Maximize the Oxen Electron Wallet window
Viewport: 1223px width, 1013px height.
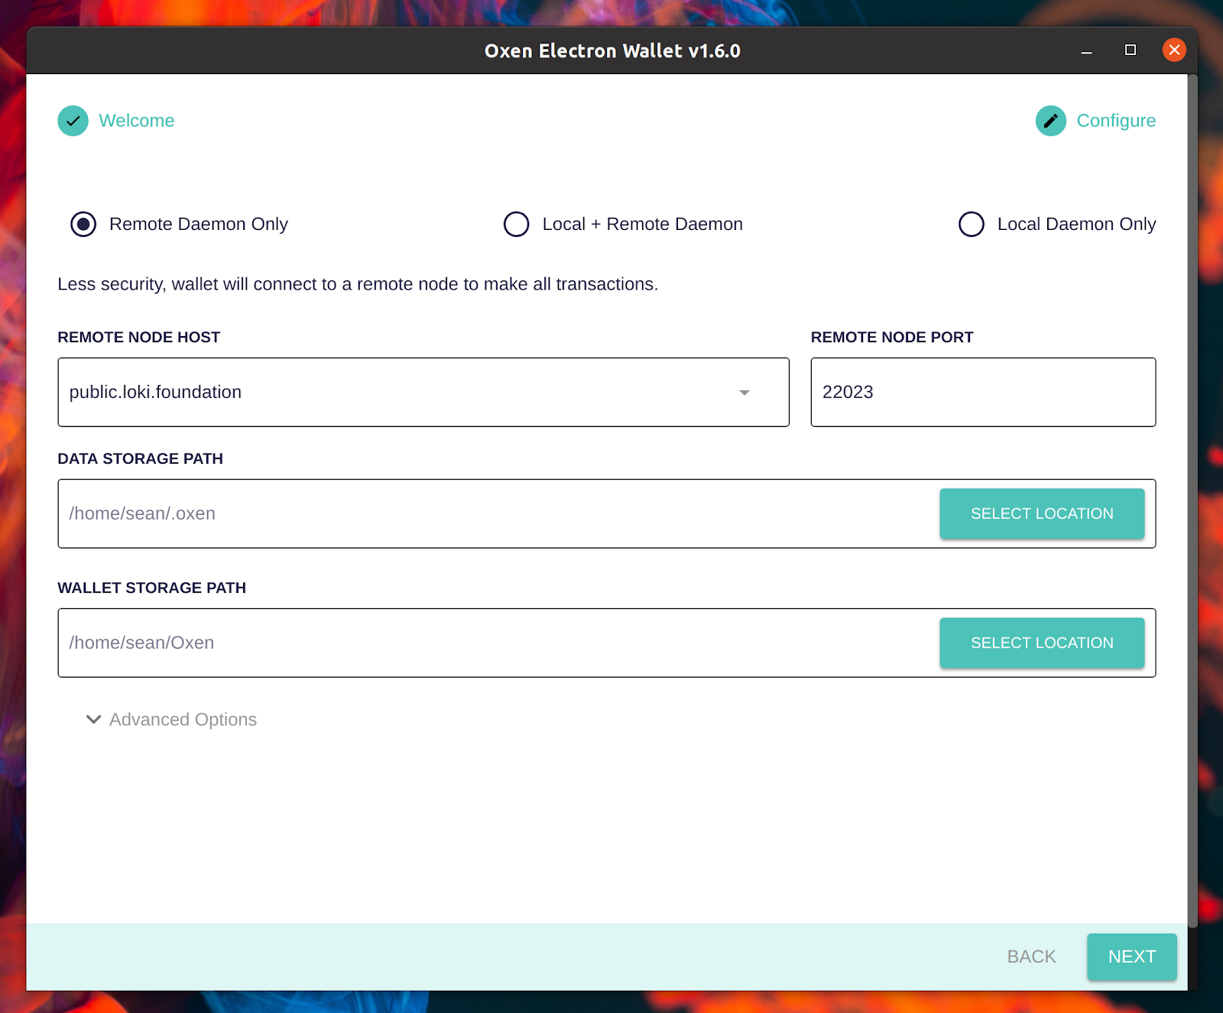pyautogui.click(x=1131, y=50)
